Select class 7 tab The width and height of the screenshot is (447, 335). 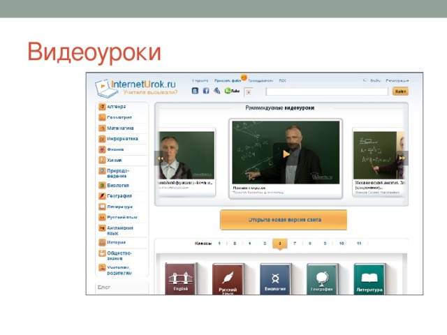click(295, 244)
